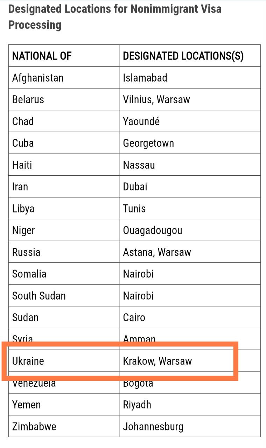Select the Georgetown location cell
Screen dimensions: 266x448
[148, 143]
